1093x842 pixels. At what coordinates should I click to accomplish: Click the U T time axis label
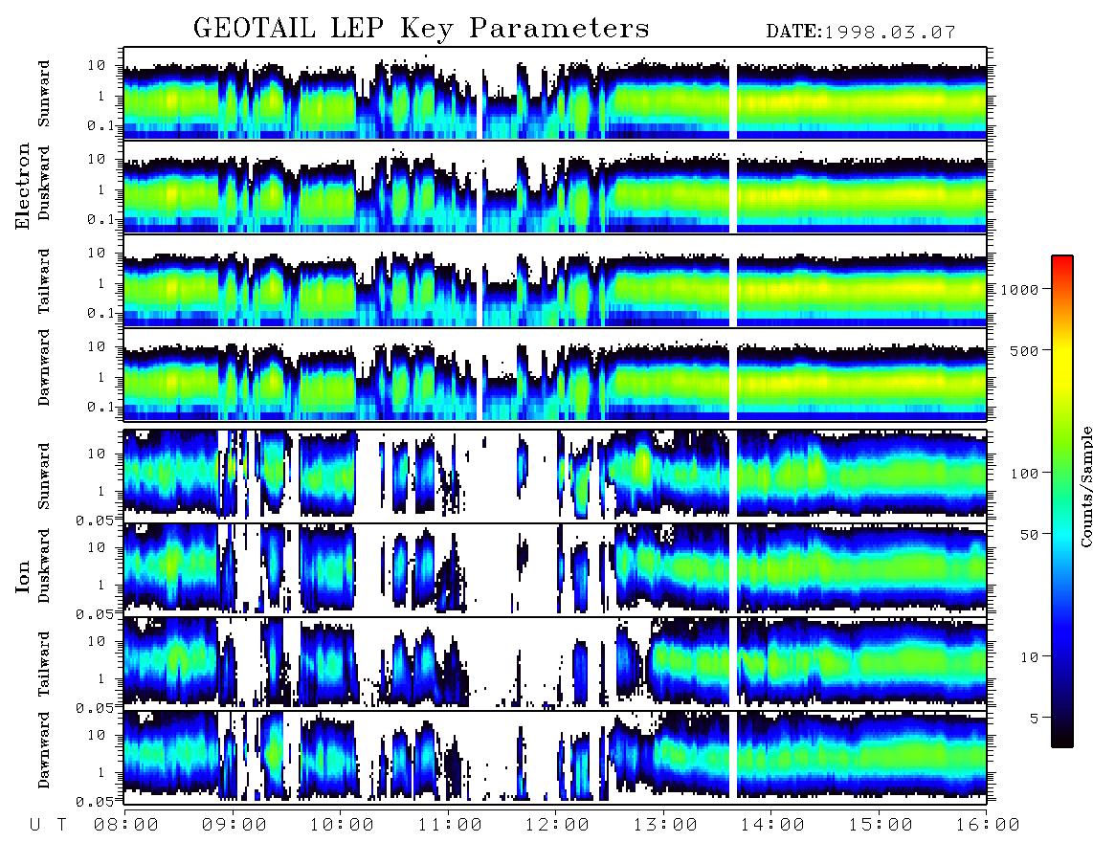coord(48,825)
